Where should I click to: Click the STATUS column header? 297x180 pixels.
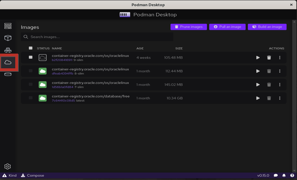point(43,49)
